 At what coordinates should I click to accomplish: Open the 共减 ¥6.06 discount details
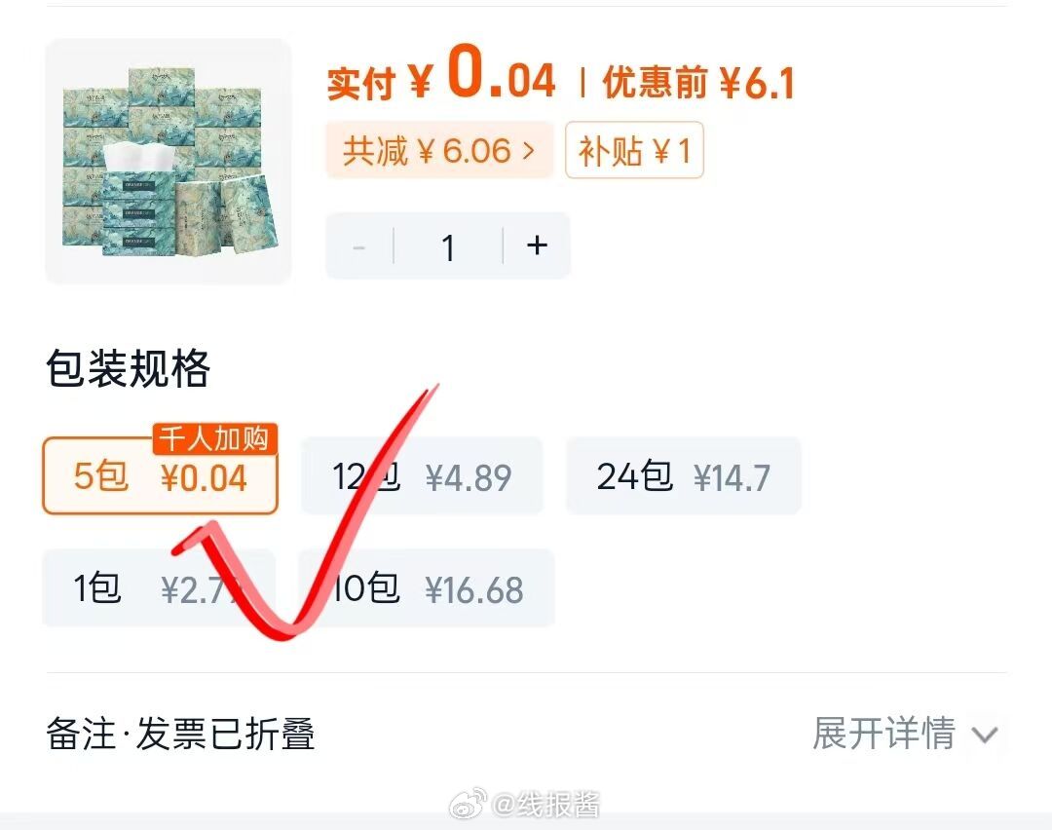(x=439, y=150)
